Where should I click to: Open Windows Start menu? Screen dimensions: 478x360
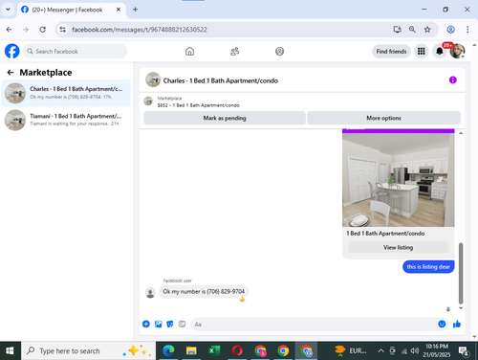[10, 350]
